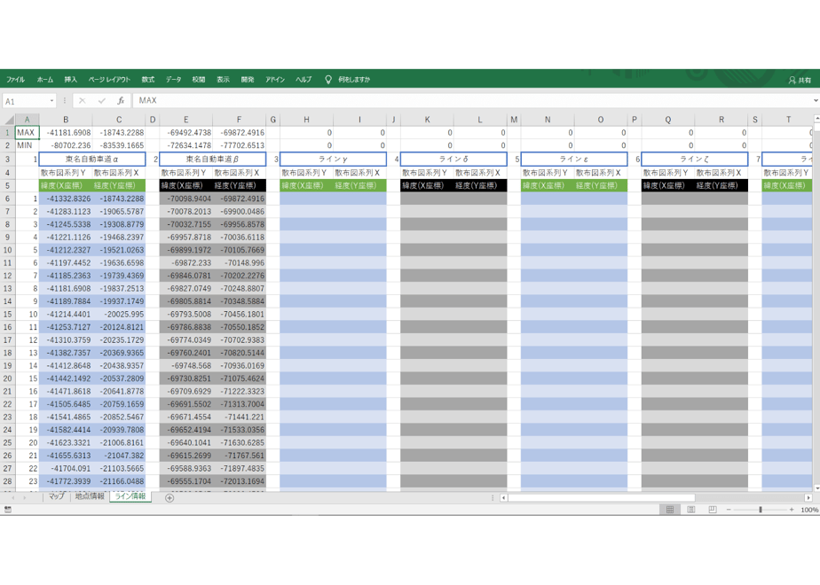820x585 pixels.
Task: Click the Insert Function fx icon
Action: [x=121, y=101]
